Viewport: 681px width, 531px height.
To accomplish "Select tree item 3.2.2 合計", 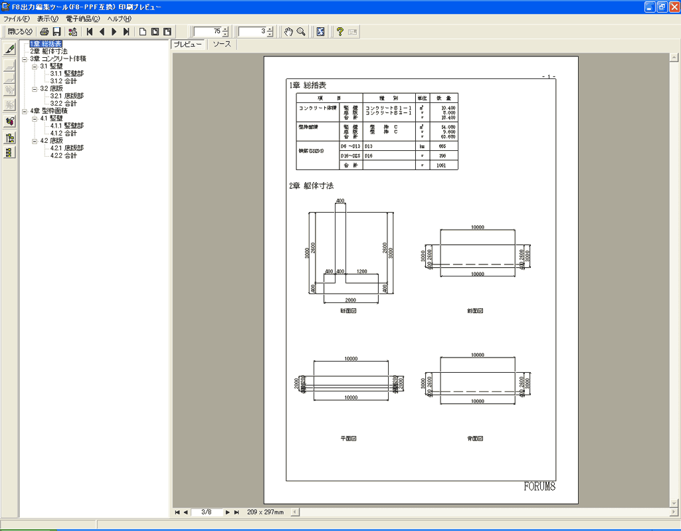I will (x=63, y=104).
